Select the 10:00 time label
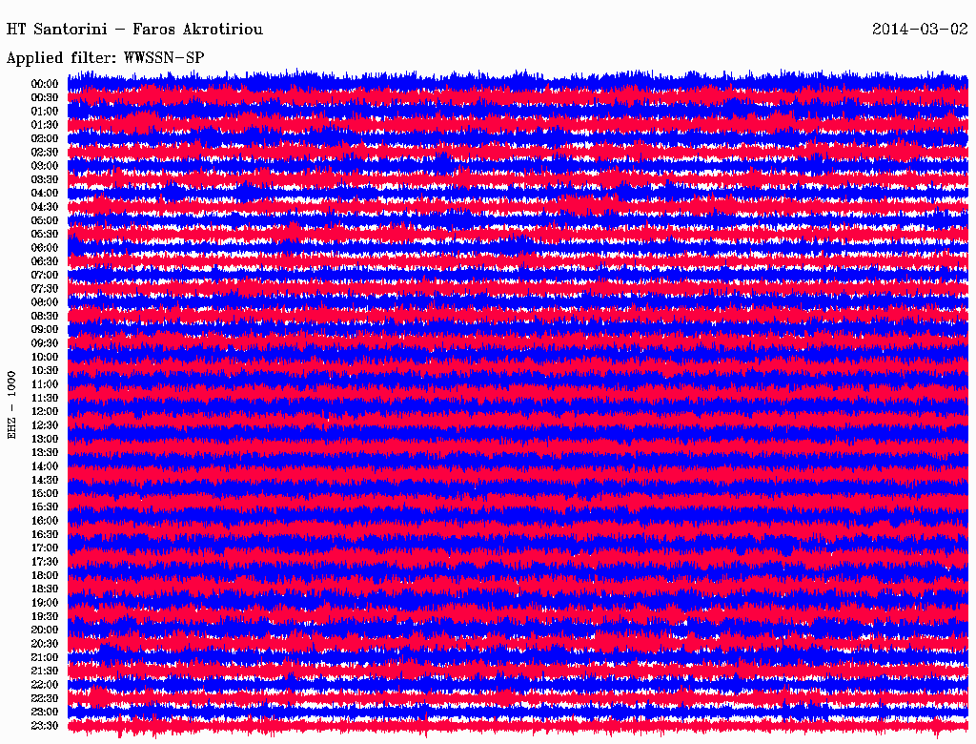The image size is (976, 744). click(x=45, y=357)
